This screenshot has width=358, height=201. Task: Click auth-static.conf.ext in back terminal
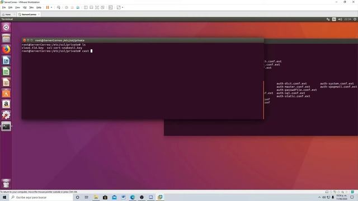(x=293, y=97)
